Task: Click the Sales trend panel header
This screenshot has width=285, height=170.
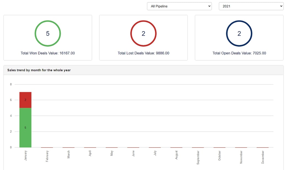Action: point(39,70)
